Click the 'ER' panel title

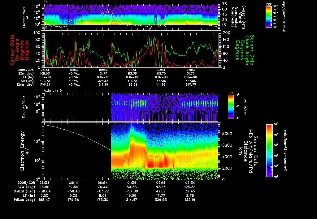[x=46, y=2]
